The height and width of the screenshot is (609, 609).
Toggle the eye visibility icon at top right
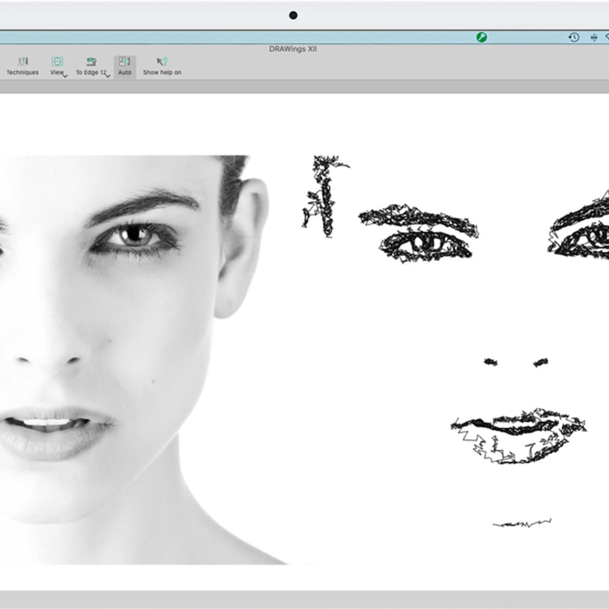pos(607,37)
